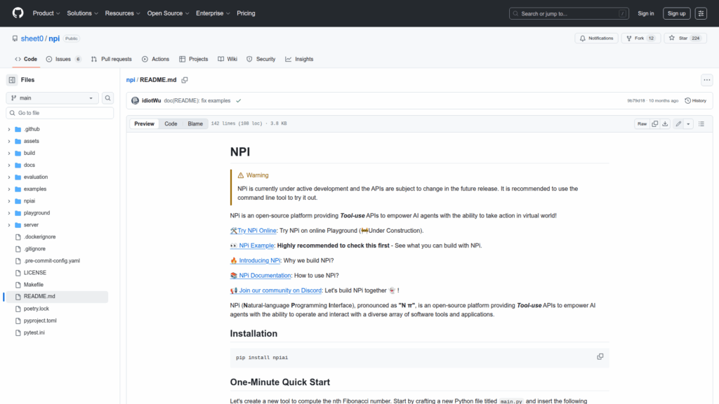View file History
Screen dimensions: 719x404
696,101
